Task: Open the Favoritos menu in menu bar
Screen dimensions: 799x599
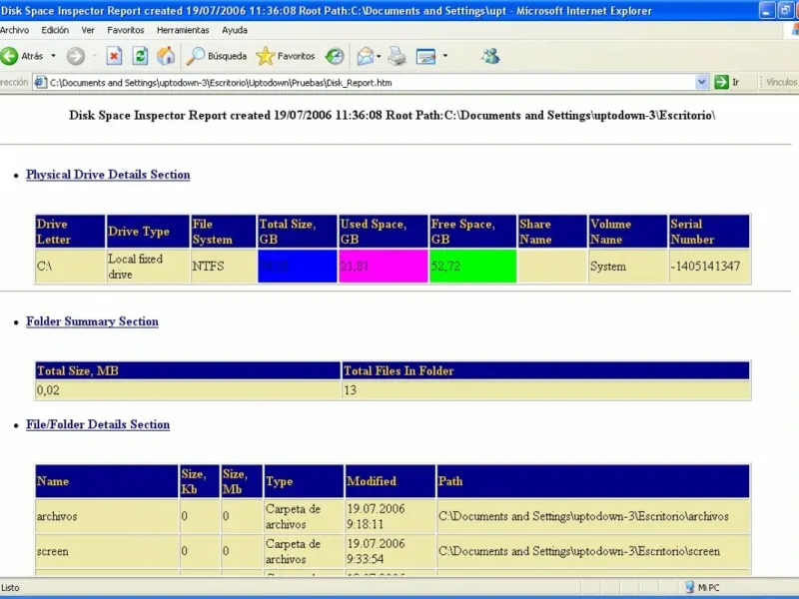Action: [x=125, y=30]
